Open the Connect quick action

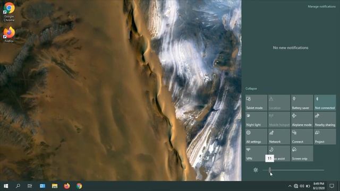click(302, 136)
